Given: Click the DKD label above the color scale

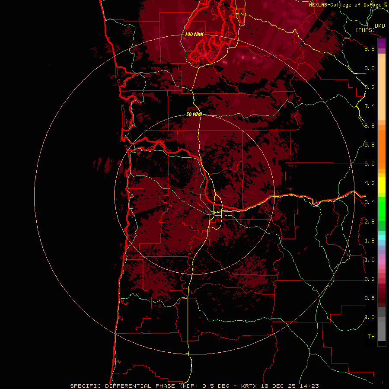Looking at the screenshot, I should (x=380, y=26).
